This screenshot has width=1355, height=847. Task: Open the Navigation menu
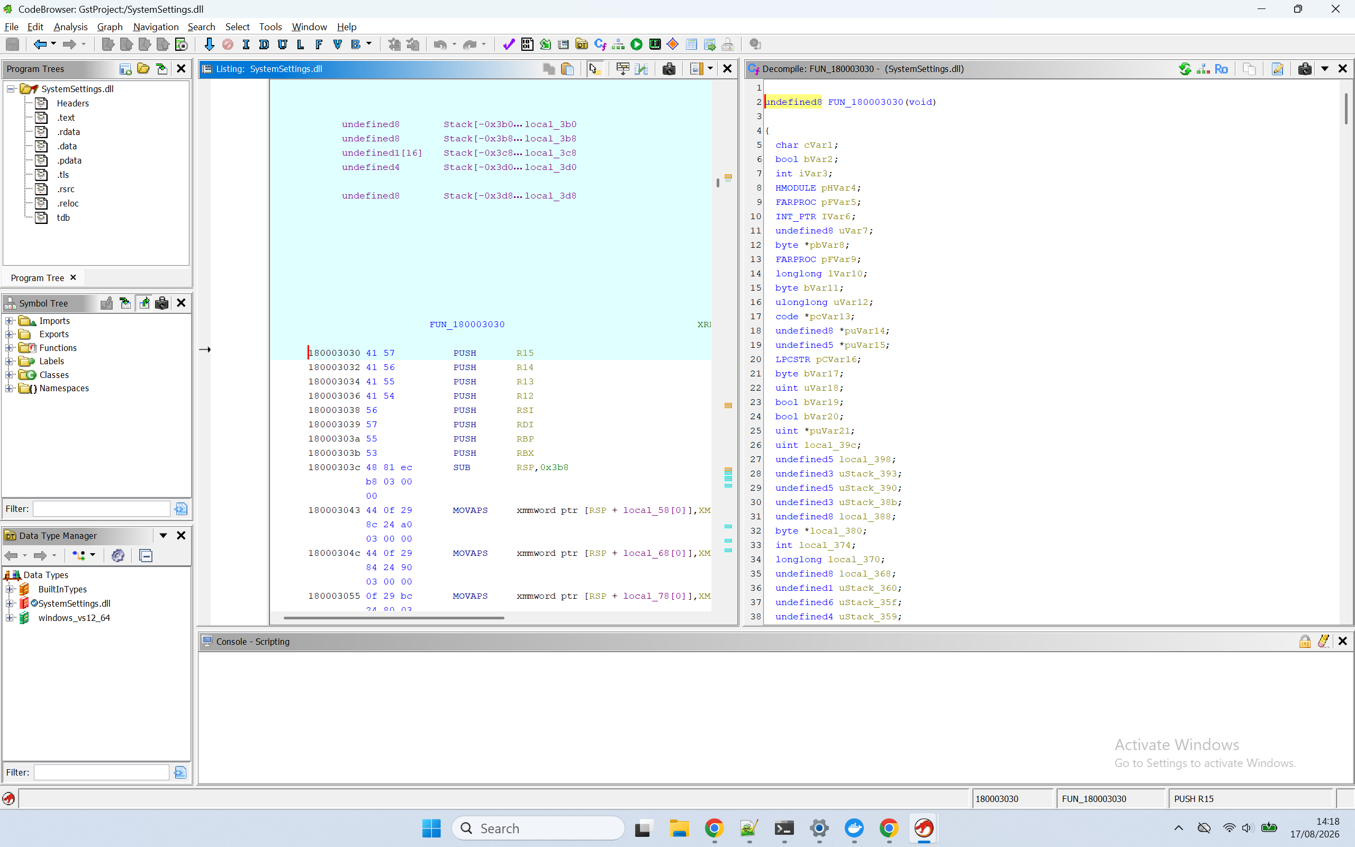pyautogui.click(x=156, y=27)
